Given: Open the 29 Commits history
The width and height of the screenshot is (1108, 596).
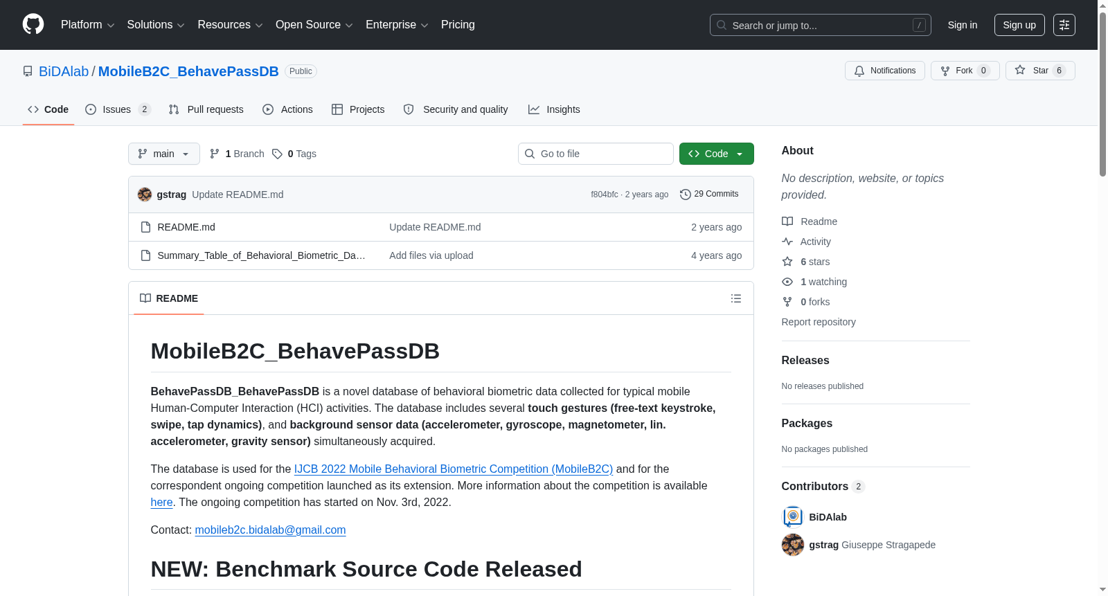Looking at the screenshot, I should (x=709, y=195).
